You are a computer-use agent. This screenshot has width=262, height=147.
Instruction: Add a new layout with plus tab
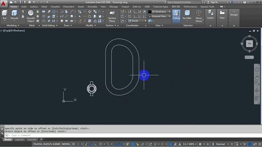[41, 139]
